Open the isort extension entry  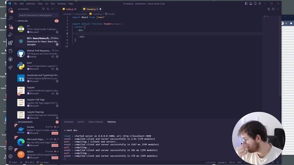37,66
